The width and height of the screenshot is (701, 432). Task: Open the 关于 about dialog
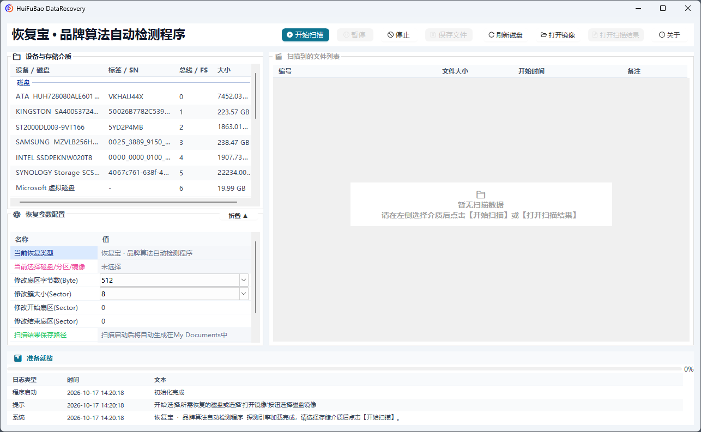point(669,35)
